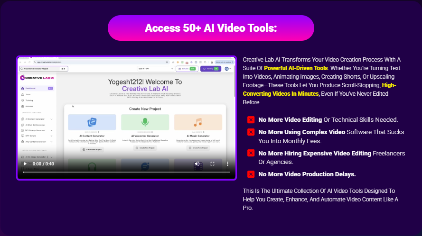422x236 pixels.
Task: Open the Open AI - GPT model dropdown
Action: click(156, 69)
